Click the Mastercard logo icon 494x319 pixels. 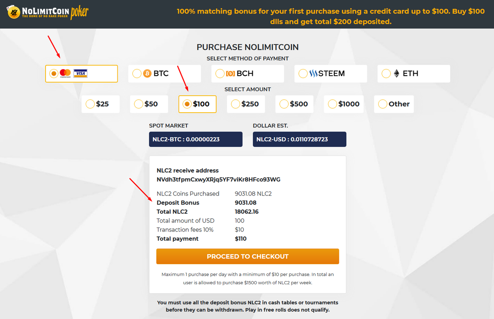[66, 73]
